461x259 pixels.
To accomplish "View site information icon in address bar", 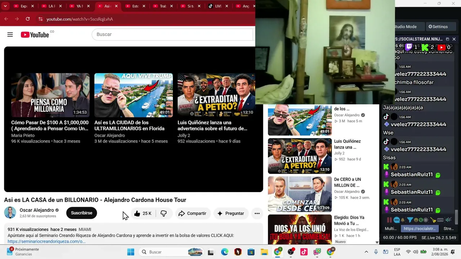I will (x=40, y=19).
